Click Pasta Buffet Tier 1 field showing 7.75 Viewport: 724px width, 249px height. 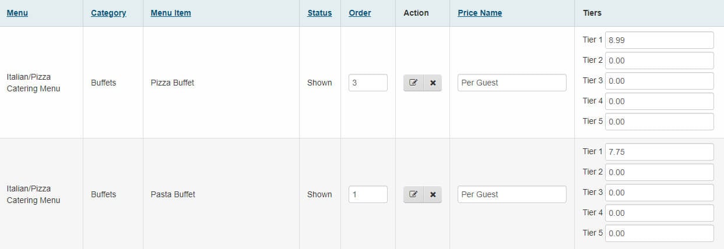click(659, 152)
